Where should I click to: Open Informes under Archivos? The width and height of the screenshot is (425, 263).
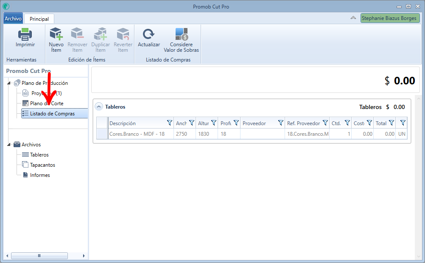[x=40, y=175]
